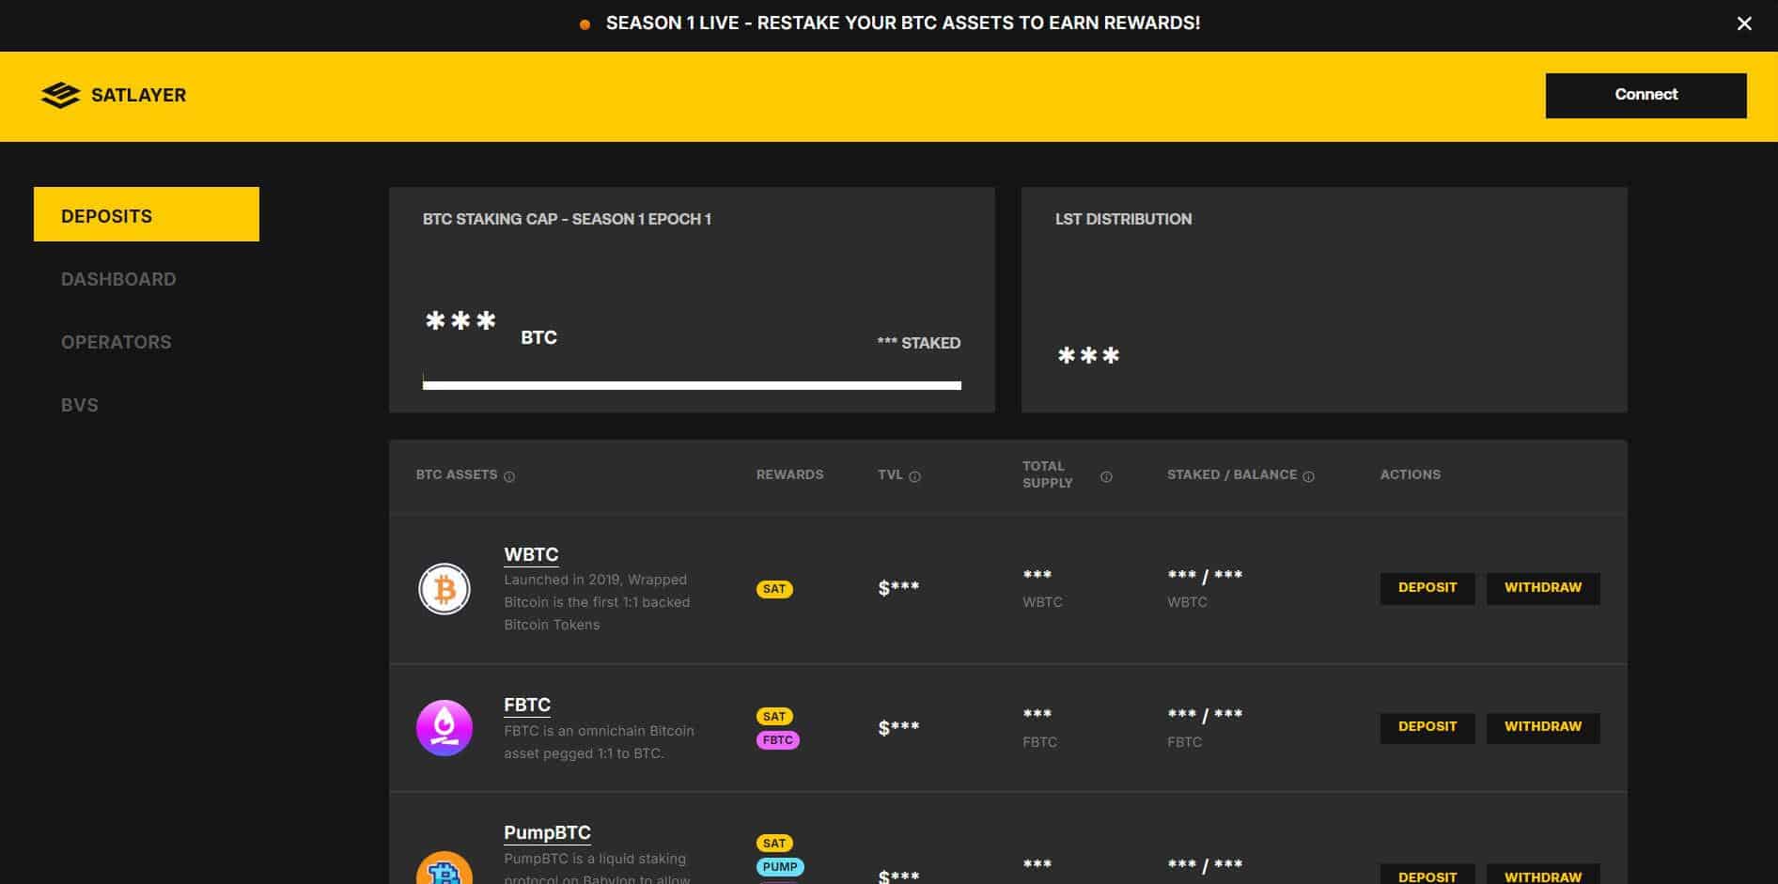The width and height of the screenshot is (1778, 884).
Task: Click the FBTC pink flame icon
Action: pos(444,728)
